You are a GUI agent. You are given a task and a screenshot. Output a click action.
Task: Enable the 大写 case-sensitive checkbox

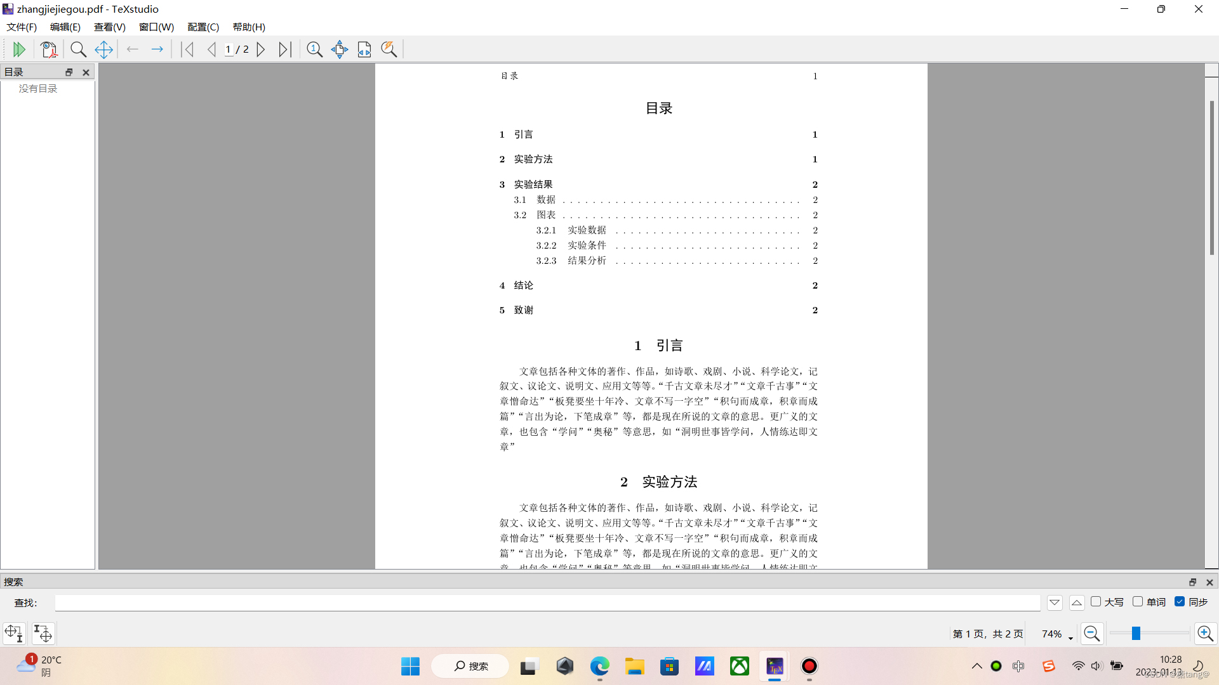(x=1096, y=601)
